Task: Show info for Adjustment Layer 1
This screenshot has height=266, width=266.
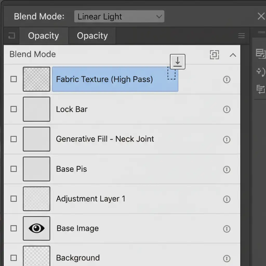Action: tap(227, 199)
